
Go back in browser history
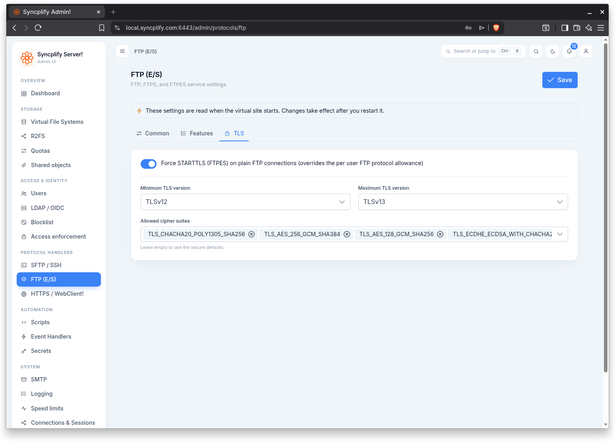(15, 28)
